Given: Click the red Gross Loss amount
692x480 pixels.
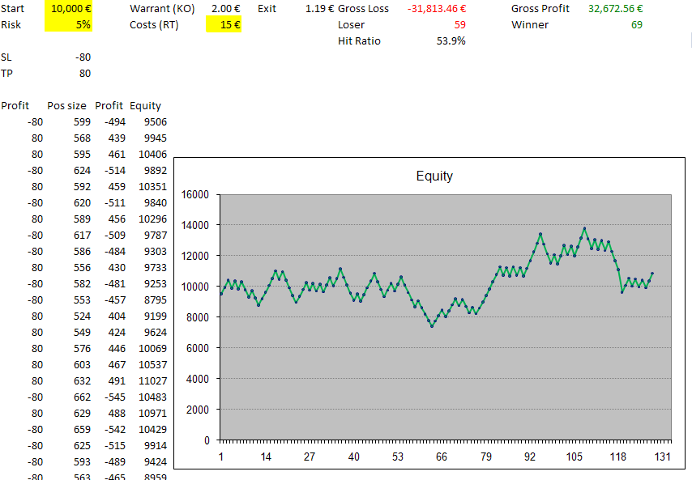Looking at the screenshot, I should click(x=436, y=8).
